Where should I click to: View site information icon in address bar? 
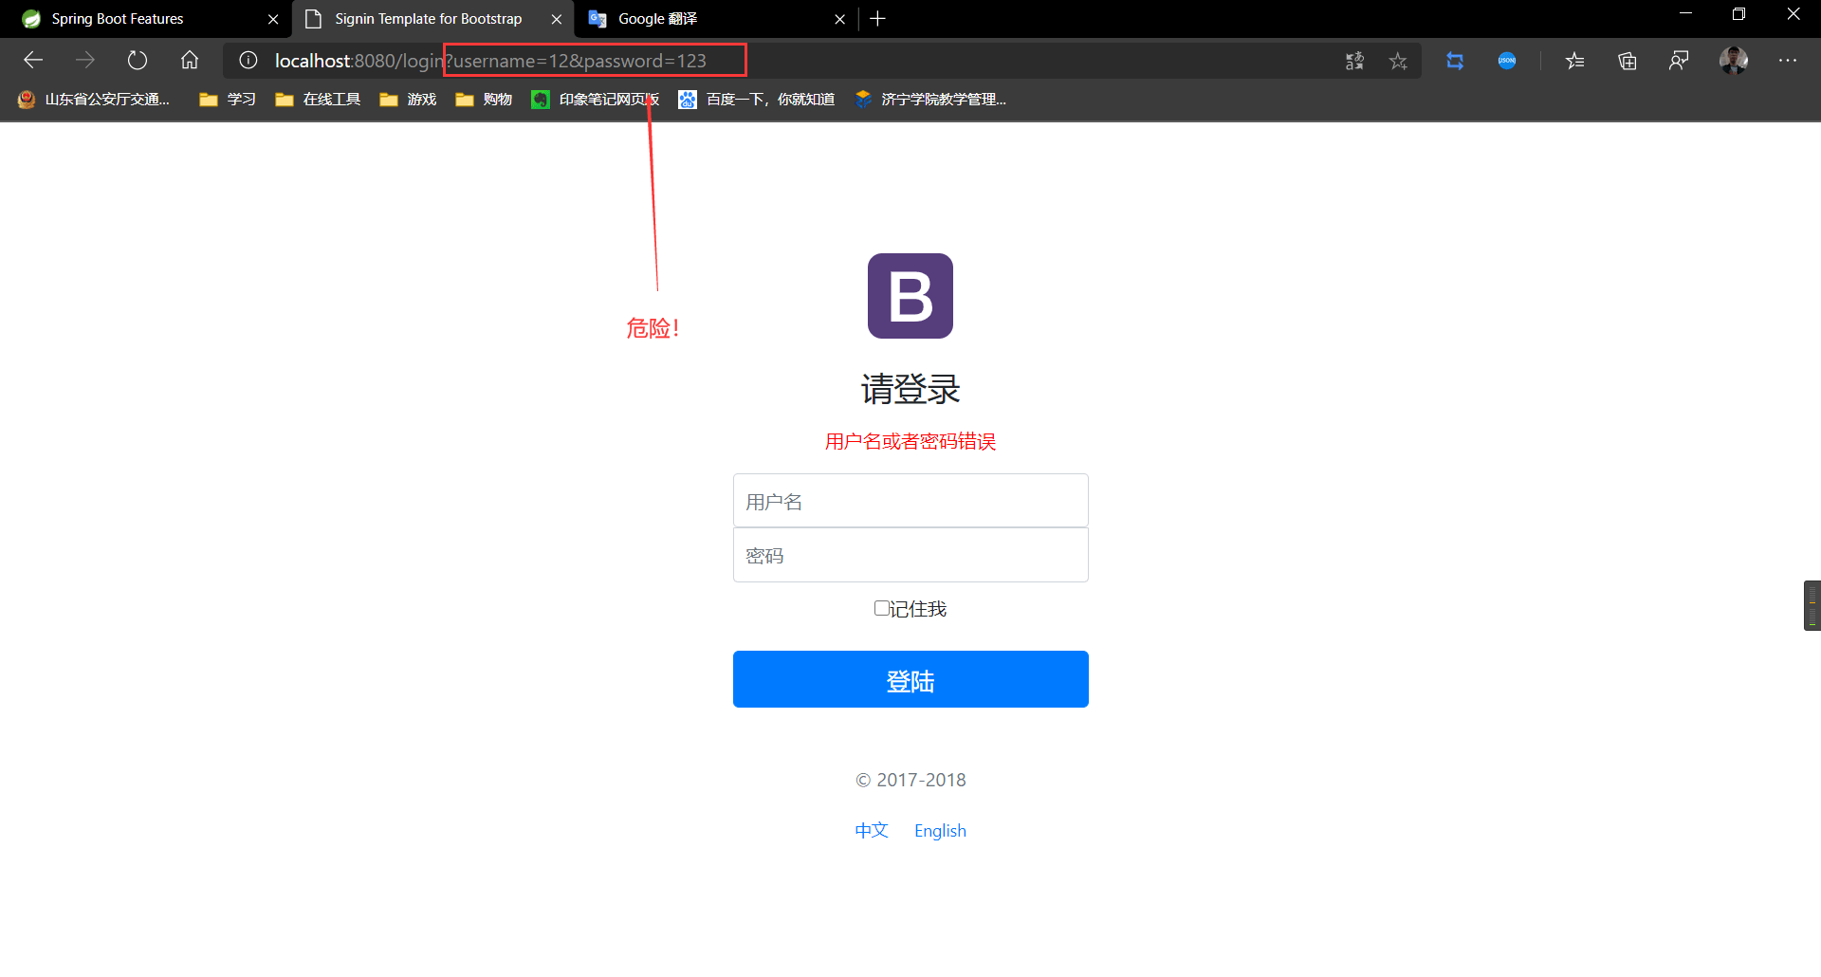pos(248,61)
